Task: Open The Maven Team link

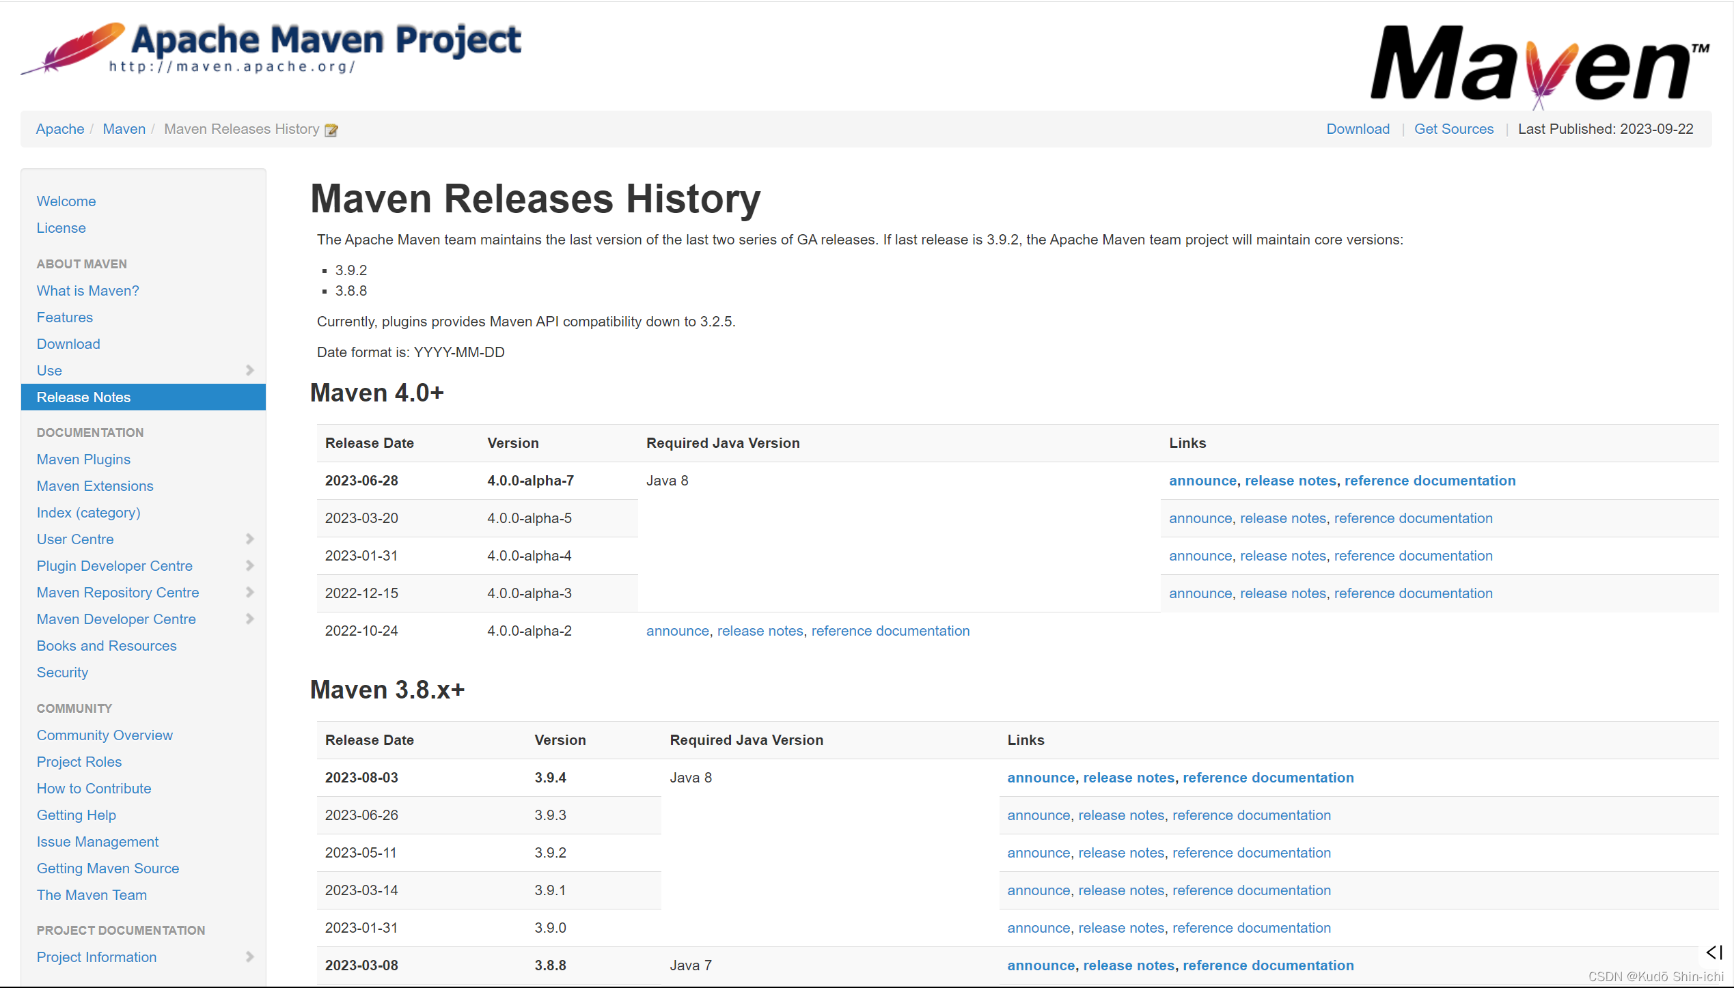Action: (x=92, y=895)
